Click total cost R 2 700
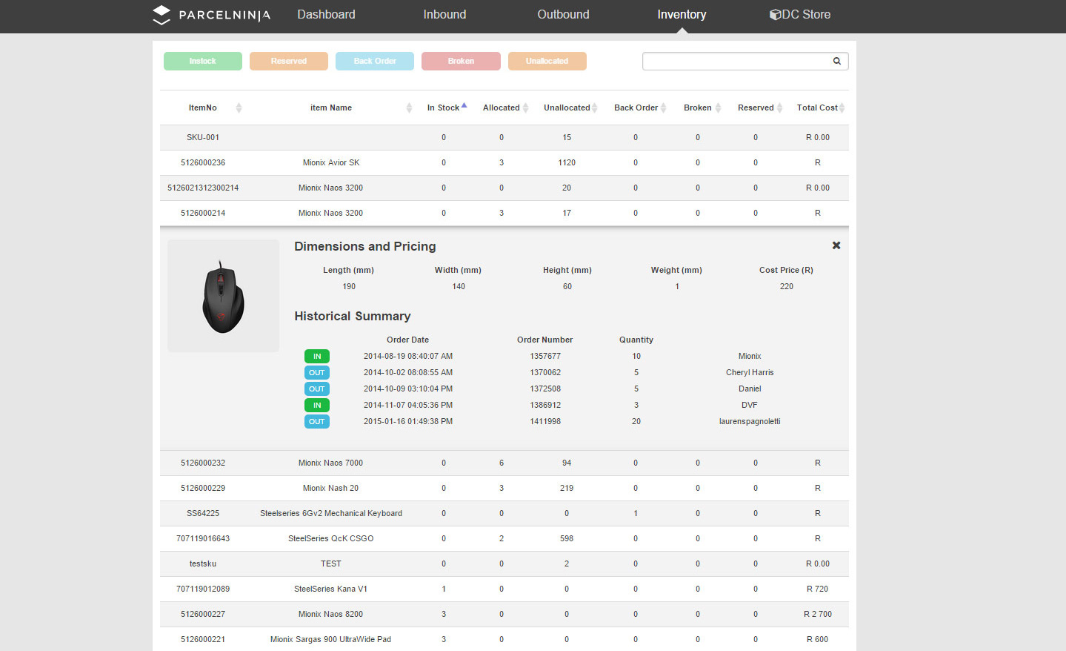 tap(818, 615)
